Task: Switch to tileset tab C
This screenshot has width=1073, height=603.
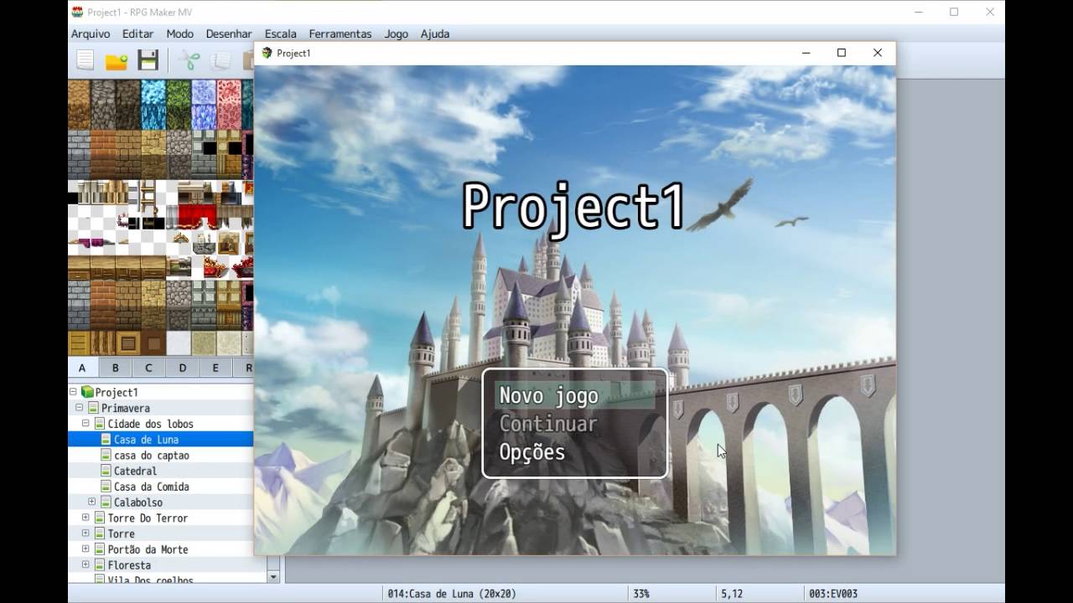Action: (x=148, y=368)
